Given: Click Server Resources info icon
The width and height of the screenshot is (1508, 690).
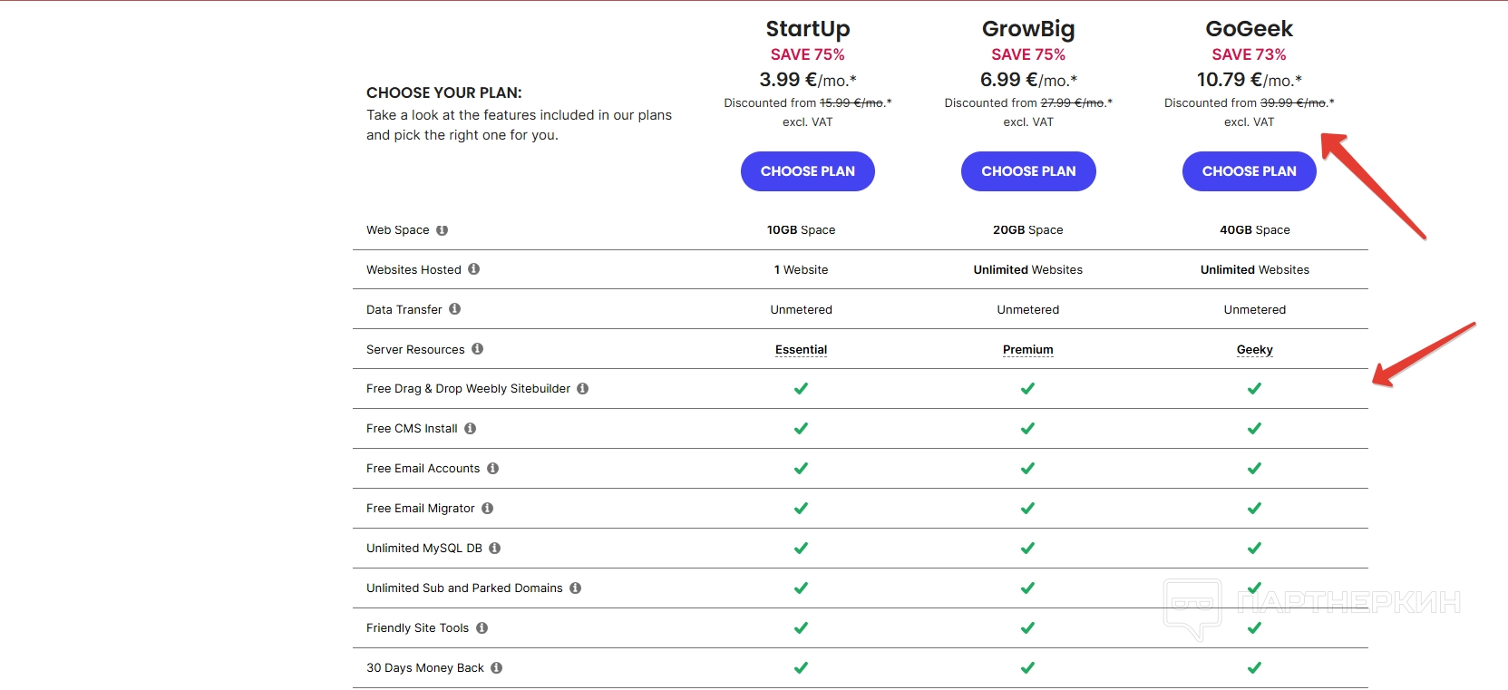Looking at the screenshot, I should click(477, 349).
